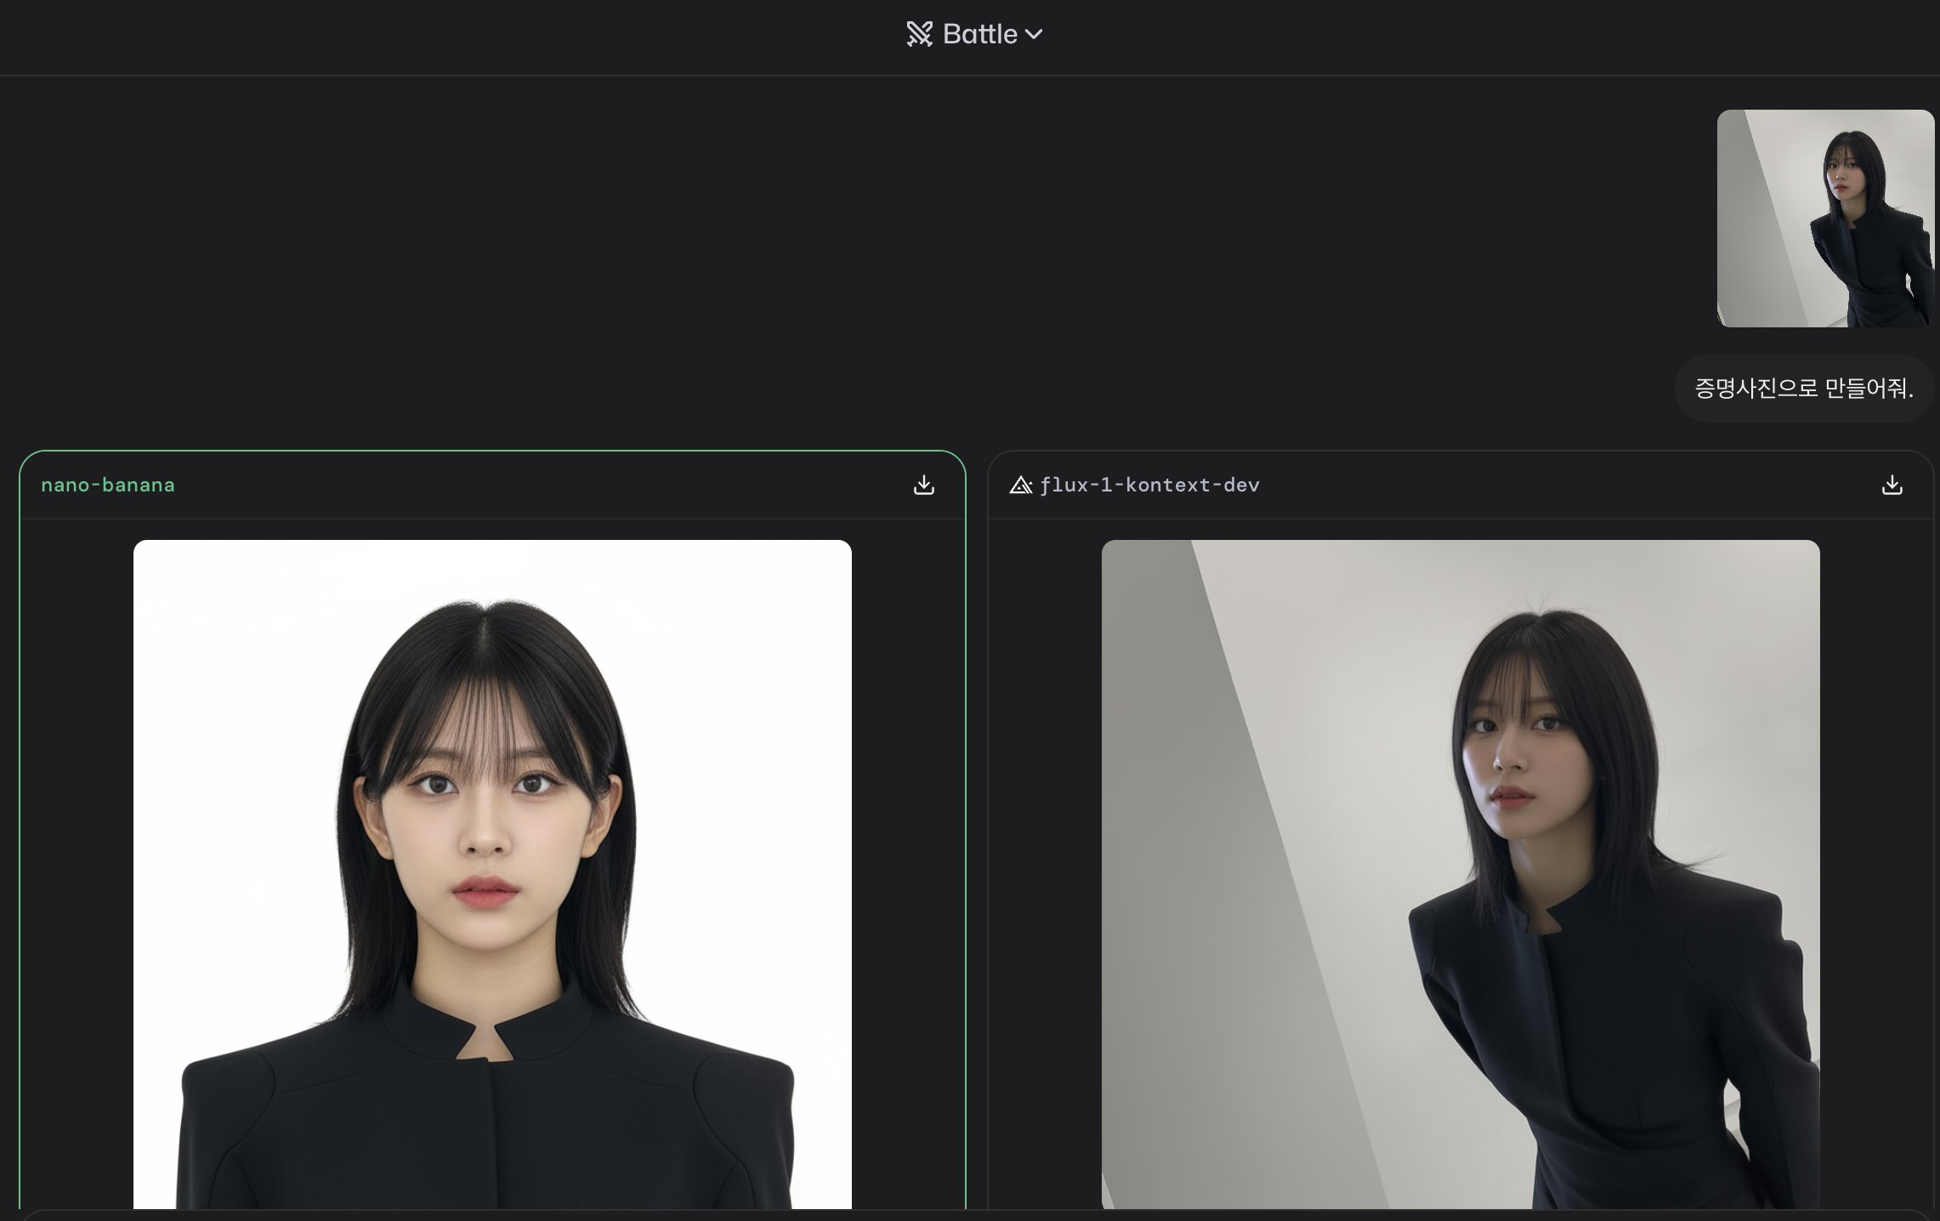Click the crossed-swords Battle icon
Screen dimensions: 1940x1221
[x=919, y=34]
